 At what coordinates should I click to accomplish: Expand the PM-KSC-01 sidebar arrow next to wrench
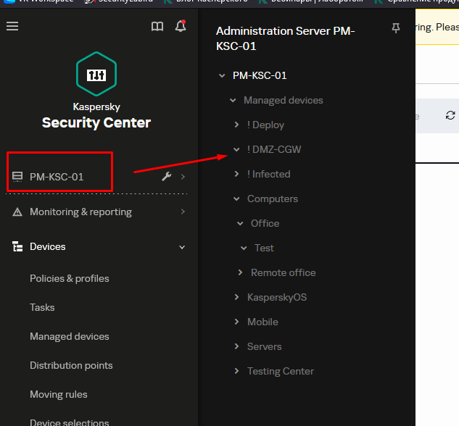[x=183, y=177]
